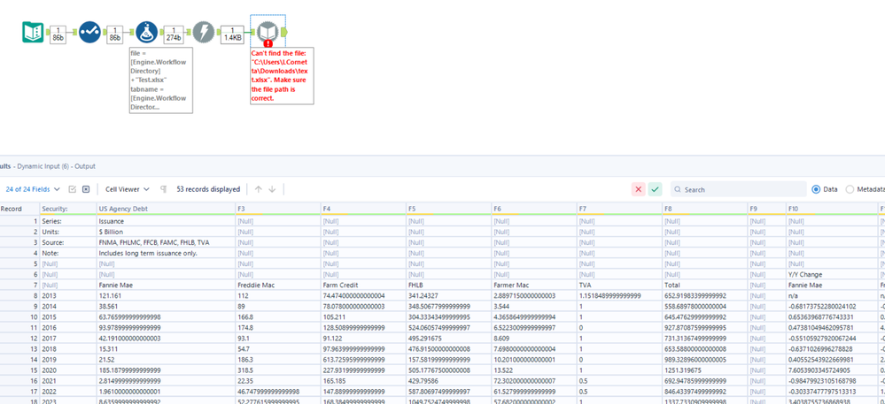The image size is (885, 404).
Task: Click the F4 column header
Action: 363,209
